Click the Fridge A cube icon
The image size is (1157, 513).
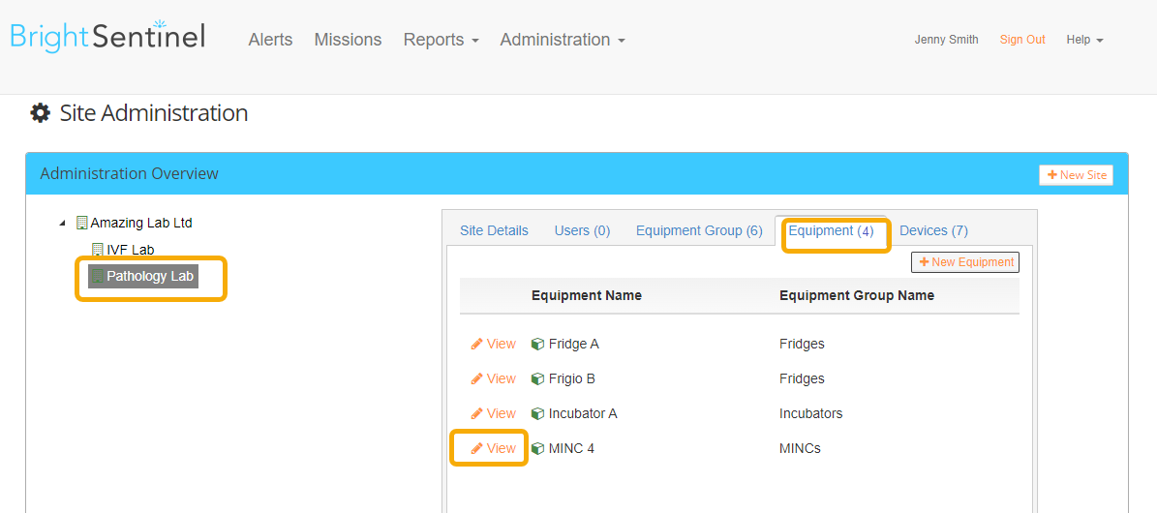(x=538, y=344)
